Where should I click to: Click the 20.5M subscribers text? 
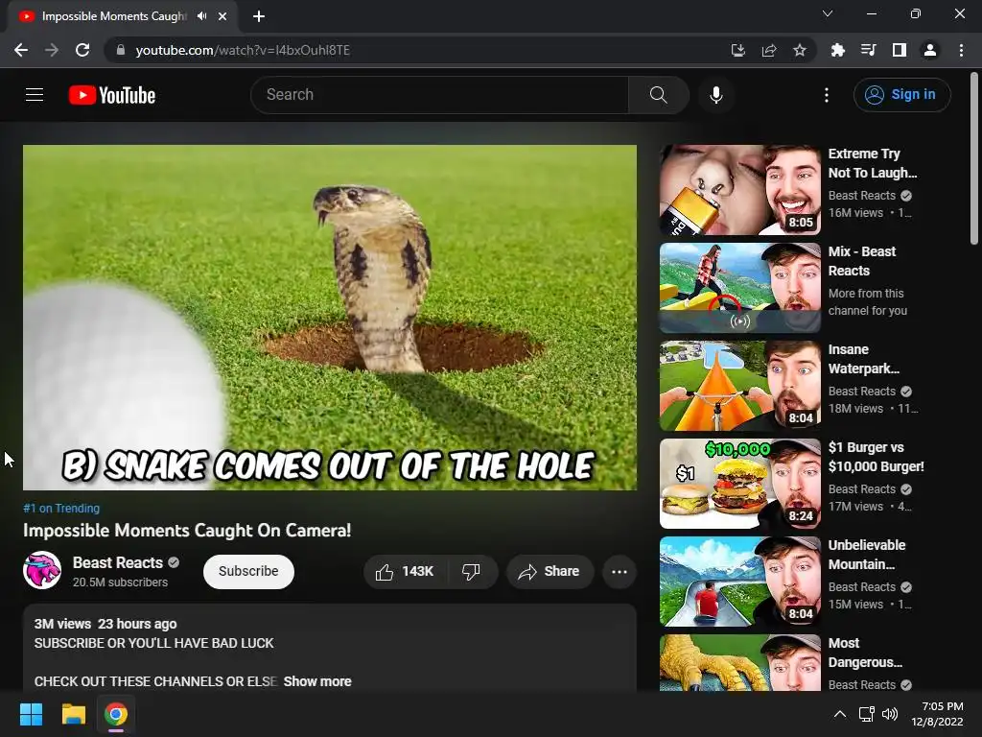[120, 582]
